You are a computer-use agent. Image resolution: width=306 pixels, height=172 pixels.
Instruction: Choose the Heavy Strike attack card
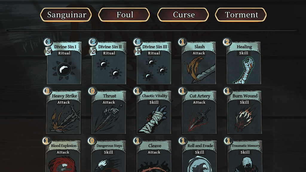[x=64, y=112]
